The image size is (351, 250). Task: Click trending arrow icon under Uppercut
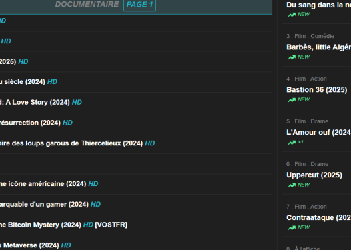click(292, 185)
